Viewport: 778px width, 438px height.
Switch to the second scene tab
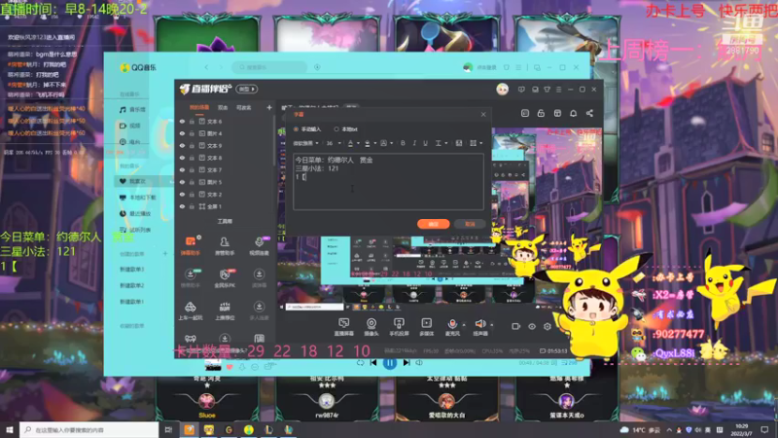click(223, 107)
